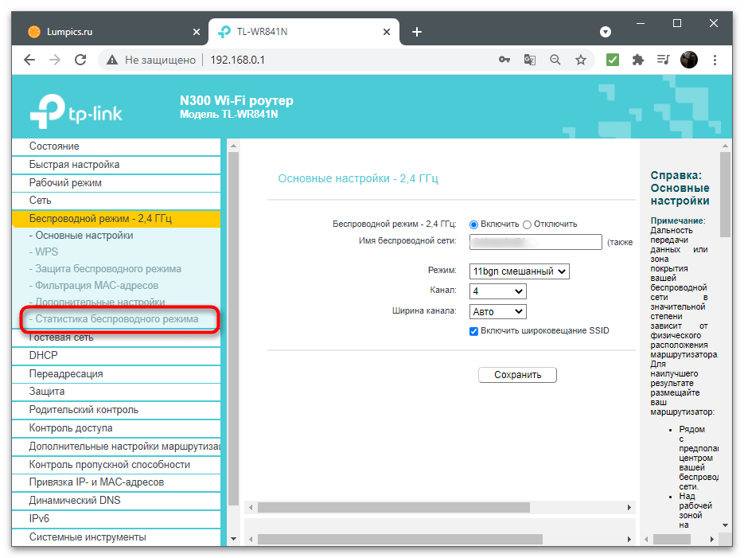
Task: Click the Справка: Основные настройки heading
Action: (x=680, y=189)
